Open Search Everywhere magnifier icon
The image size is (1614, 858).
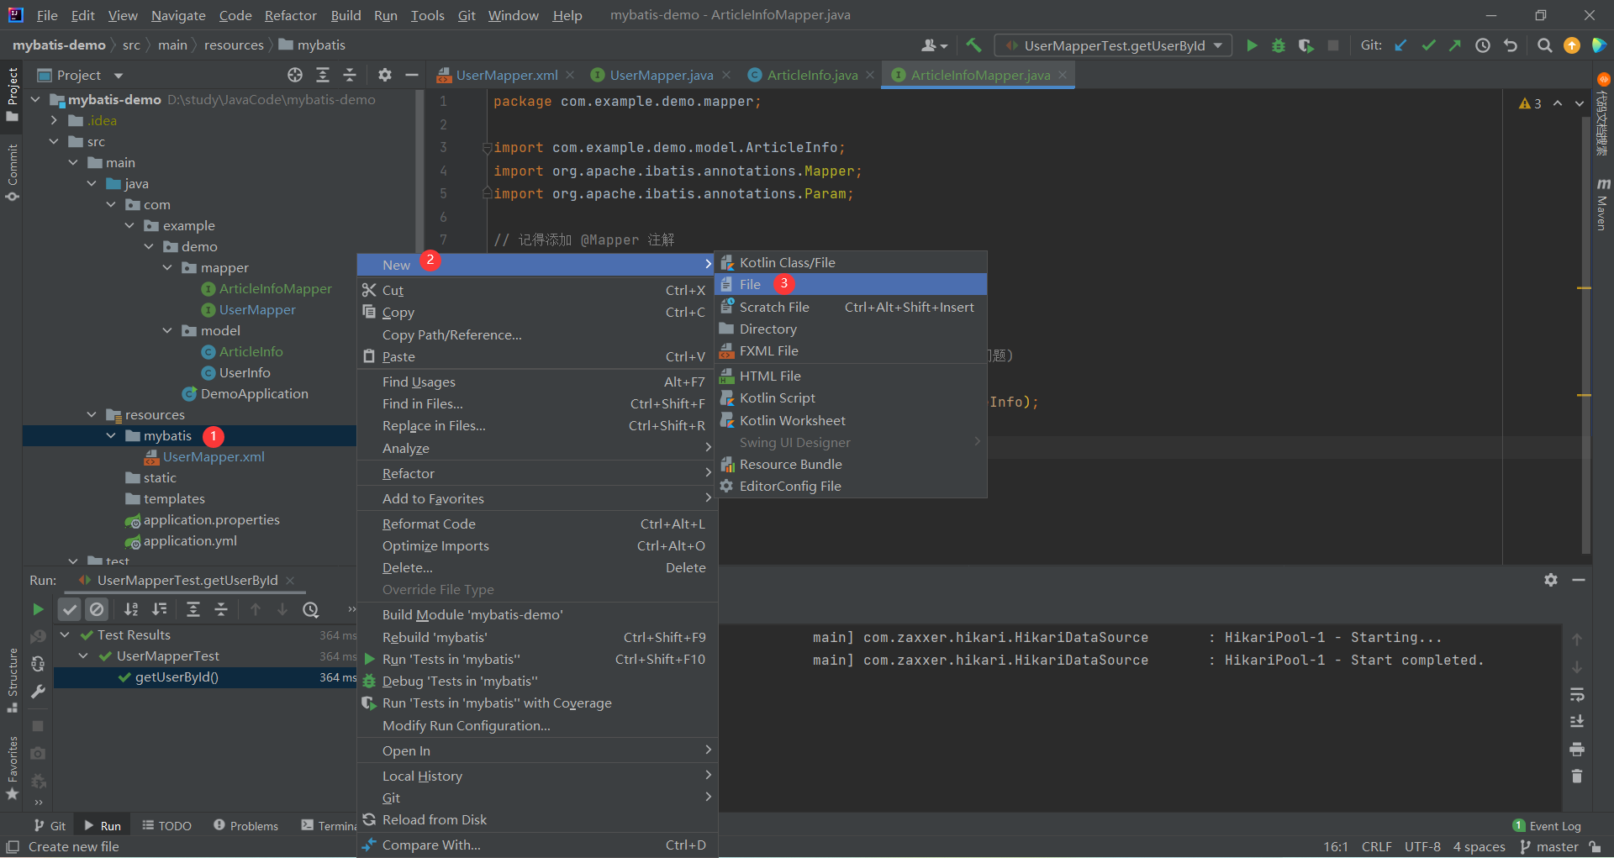(1544, 45)
